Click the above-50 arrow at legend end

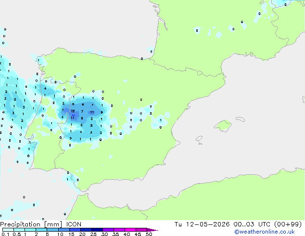[x=152, y=230]
